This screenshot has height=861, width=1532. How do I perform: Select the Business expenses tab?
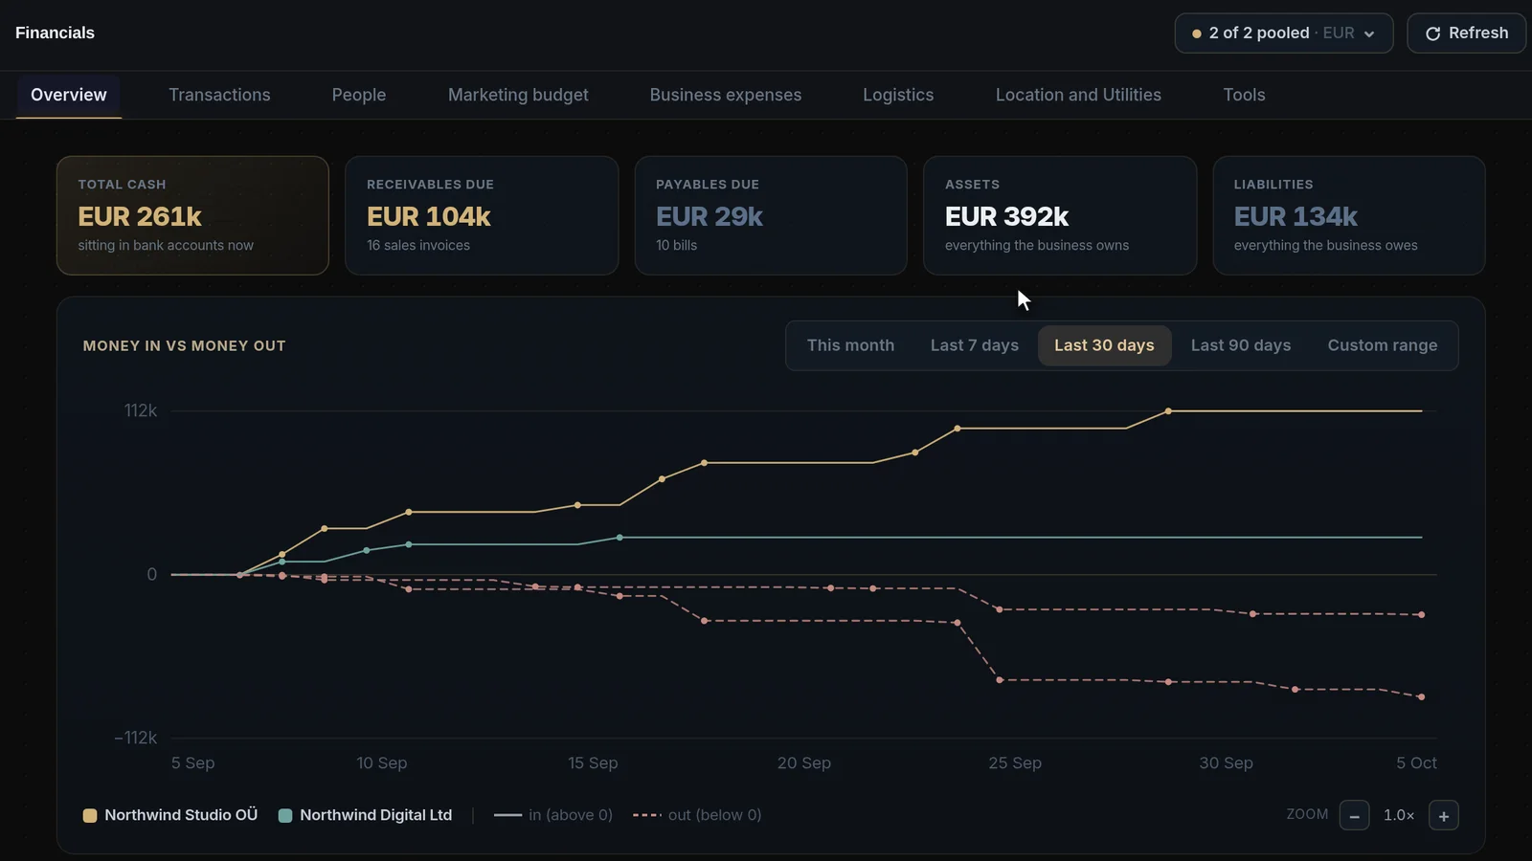pos(726,95)
